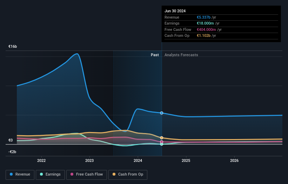Click the €5.337b revenue value

pos(203,17)
